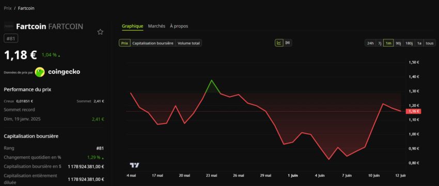Select the Prix chart data toggle
The image size is (439, 186).
(124, 43)
